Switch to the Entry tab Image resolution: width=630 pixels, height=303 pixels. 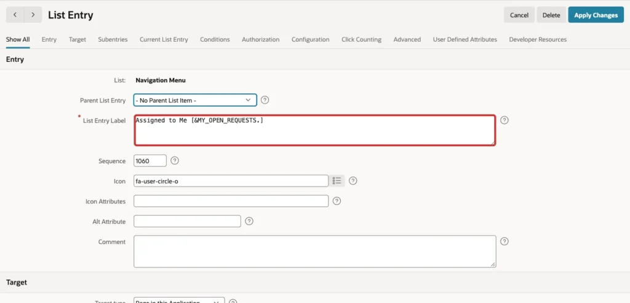pyautogui.click(x=49, y=39)
